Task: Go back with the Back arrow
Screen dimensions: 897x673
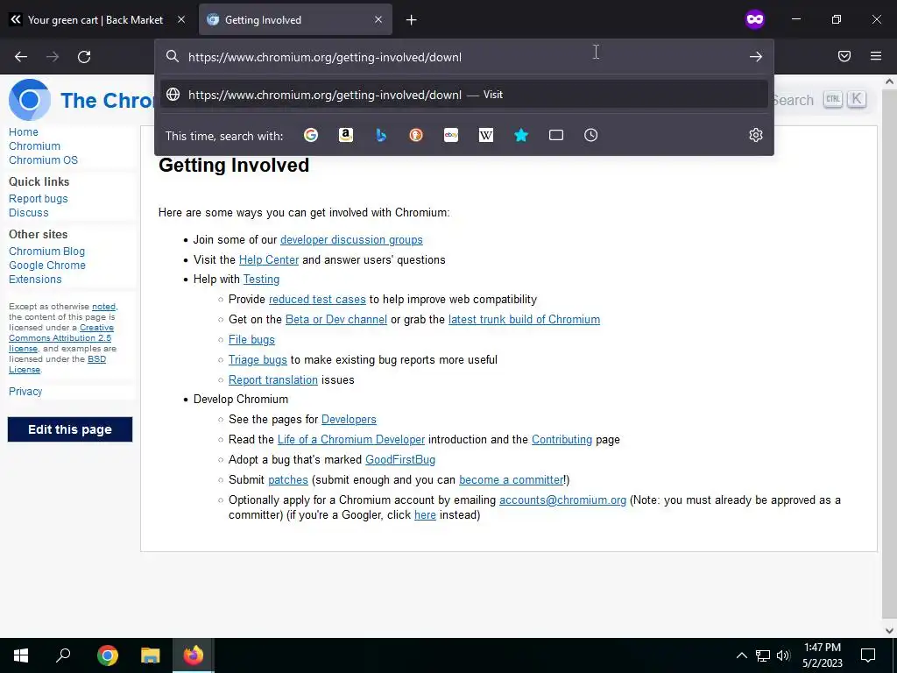Action: point(21,57)
